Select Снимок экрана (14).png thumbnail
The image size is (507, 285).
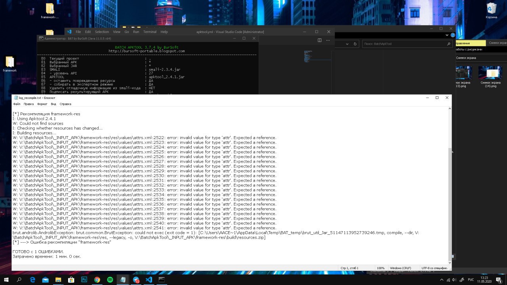click(x=490, y=77)
